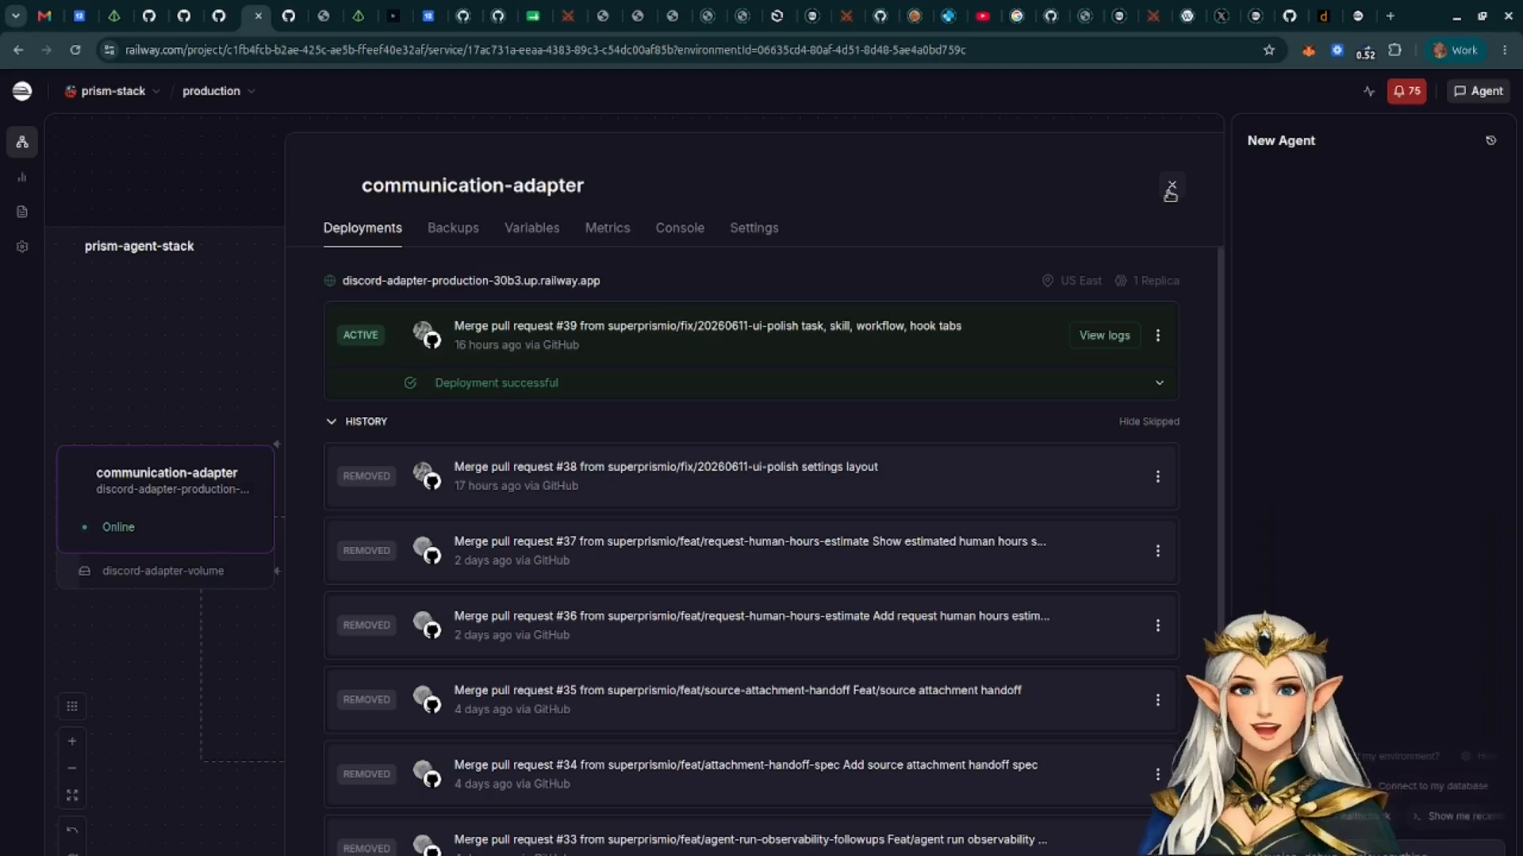Switch to the Metrics tab

click(x=607, y=228)
